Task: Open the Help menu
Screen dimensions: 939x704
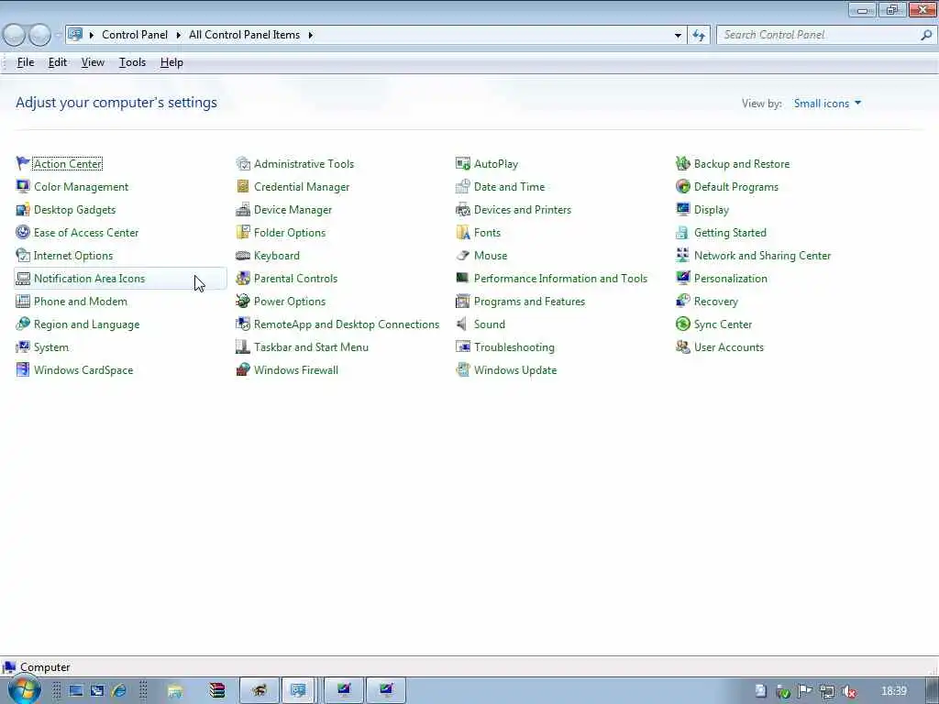Action: coord(171,62)
